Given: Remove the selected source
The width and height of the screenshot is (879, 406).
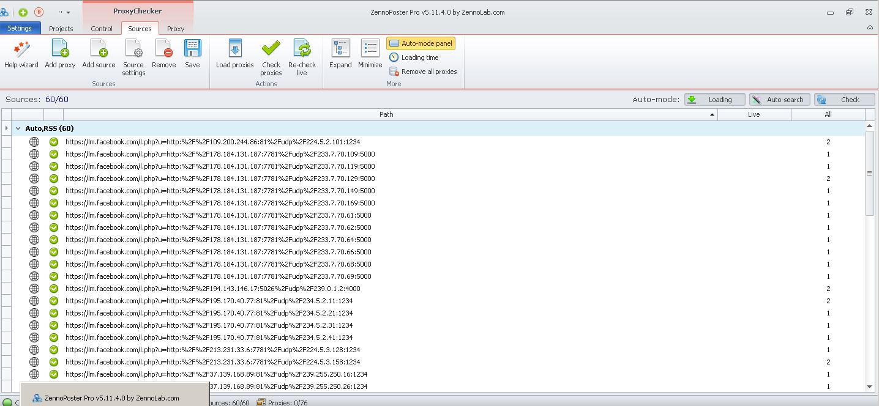Looking at the screenshot, I should 163,54.
